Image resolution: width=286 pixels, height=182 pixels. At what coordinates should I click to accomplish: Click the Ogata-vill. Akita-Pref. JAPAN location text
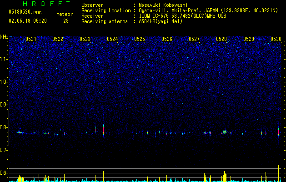coord(208,10)
